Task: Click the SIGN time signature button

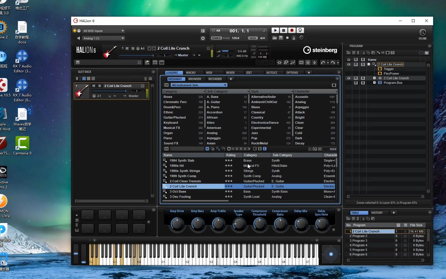Action: pyautogui.click(x=252, y=38)
